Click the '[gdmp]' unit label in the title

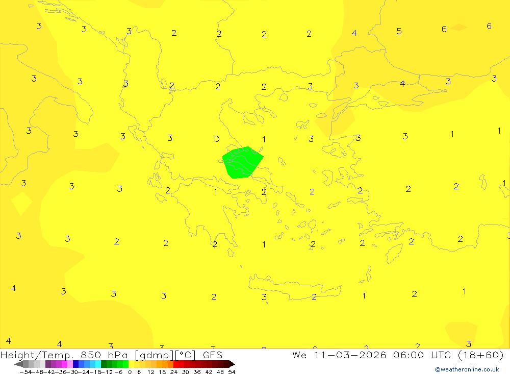154,355
